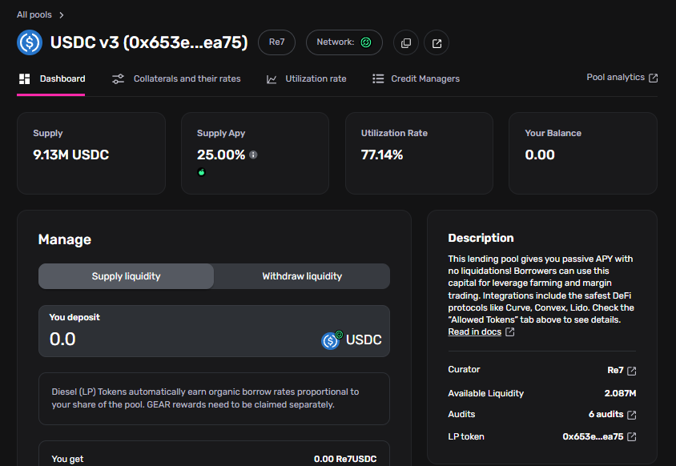Open the external link icon beside copy
The height and width of the screenshot is (466, 676).
437,42
